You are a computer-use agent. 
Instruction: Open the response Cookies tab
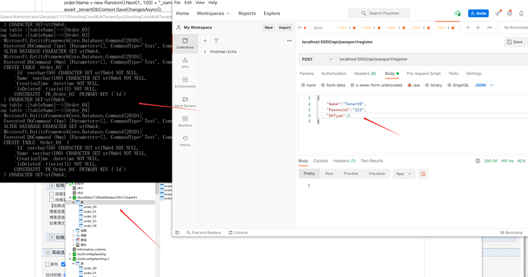[x=320, y=161]
